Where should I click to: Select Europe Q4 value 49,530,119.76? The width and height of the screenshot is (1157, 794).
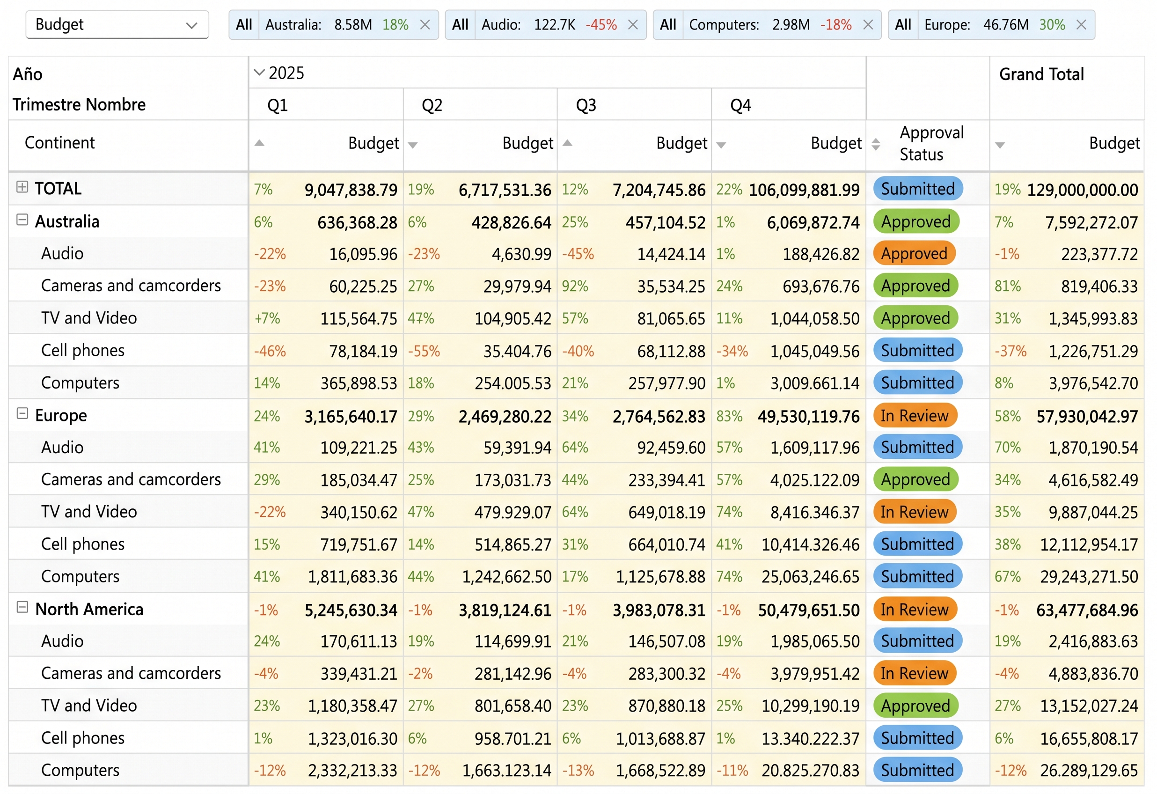[x=808, y=416]
